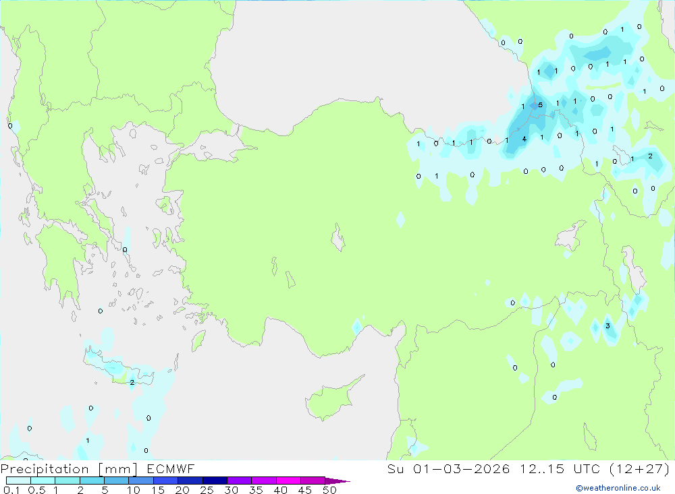The image size is (675, 494).
Task: Click the 'ECMWF' model label
Action: 171,468
